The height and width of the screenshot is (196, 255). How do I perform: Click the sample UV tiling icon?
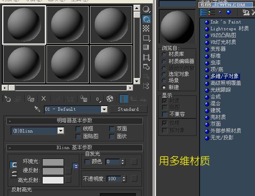tap(146, 38)
